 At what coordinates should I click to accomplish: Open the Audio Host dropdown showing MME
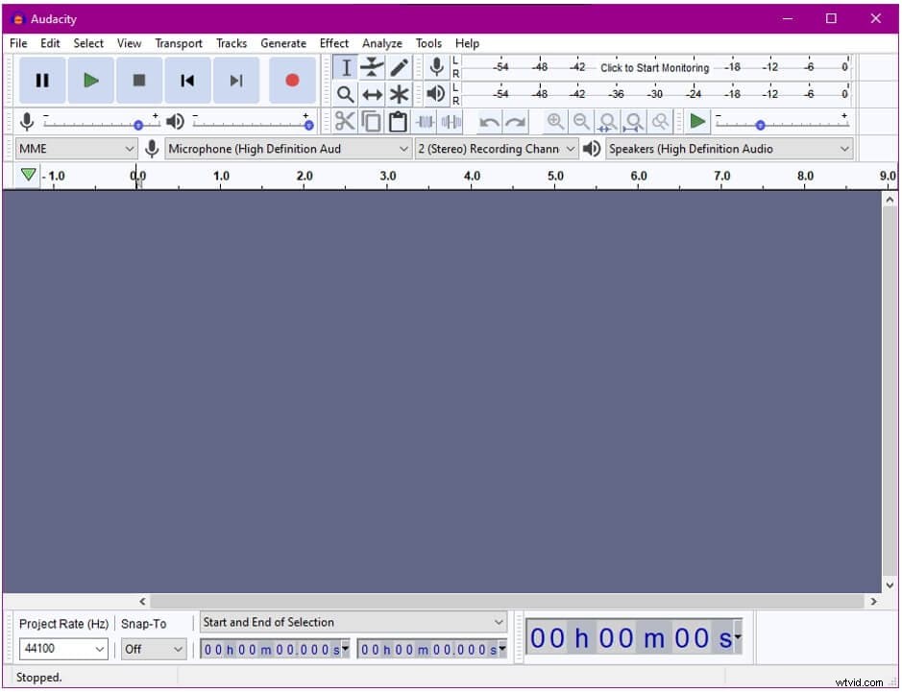pos(77,149)
